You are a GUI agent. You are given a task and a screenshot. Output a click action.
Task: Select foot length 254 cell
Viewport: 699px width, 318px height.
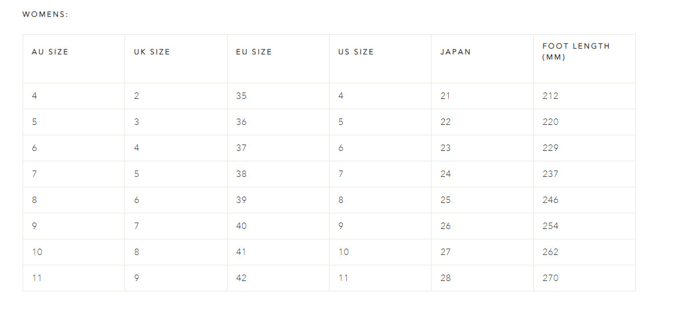(x=584, y=226)
